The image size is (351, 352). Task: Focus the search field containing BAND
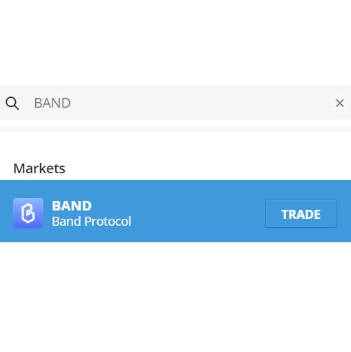coord(175,103)
